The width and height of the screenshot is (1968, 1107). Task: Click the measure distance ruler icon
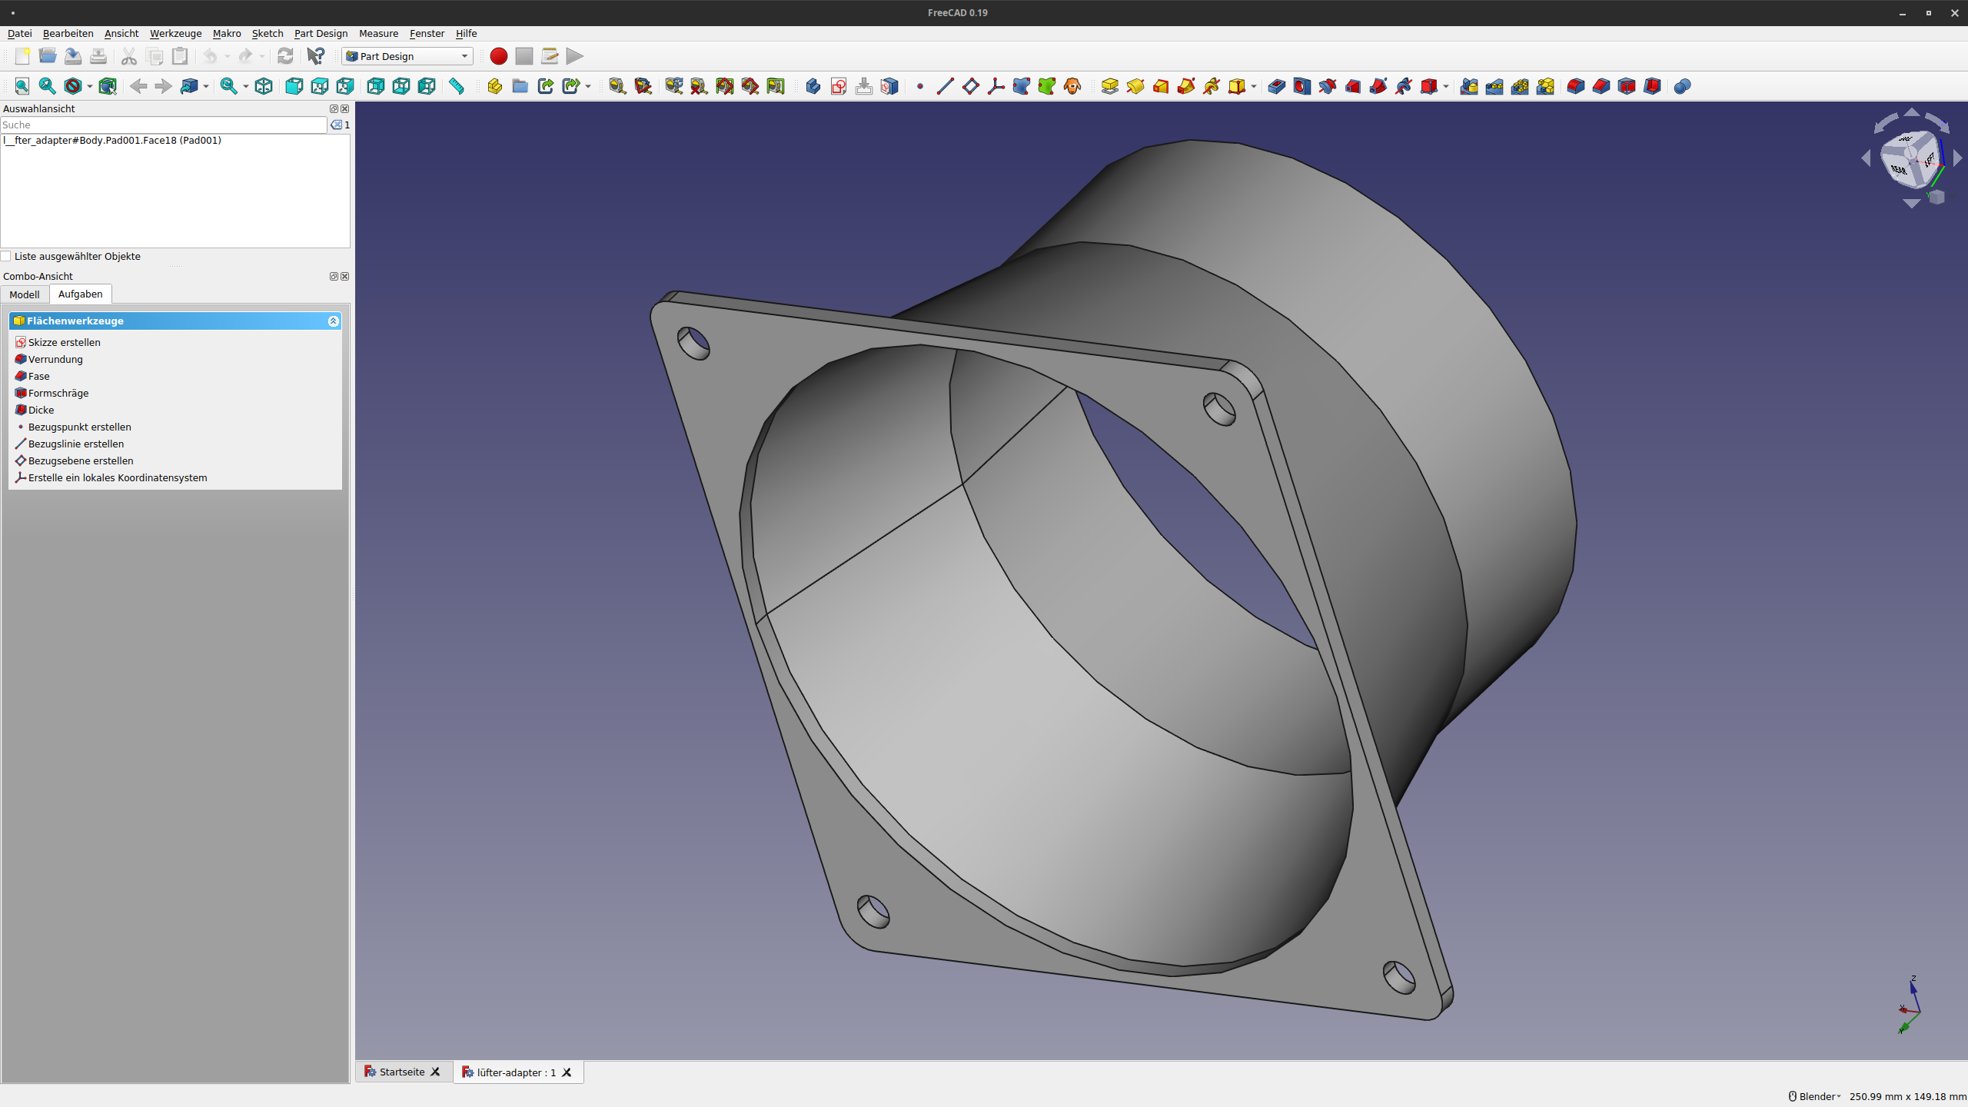pyautogui.click(x=457, y=86)
